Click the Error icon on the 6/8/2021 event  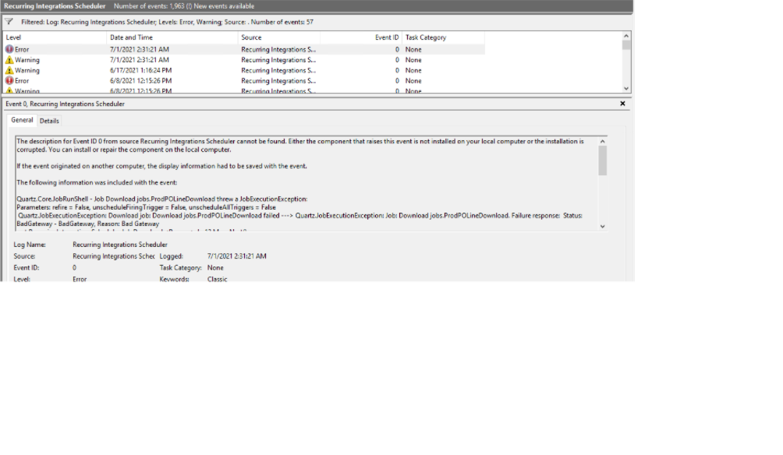[9, 80]
